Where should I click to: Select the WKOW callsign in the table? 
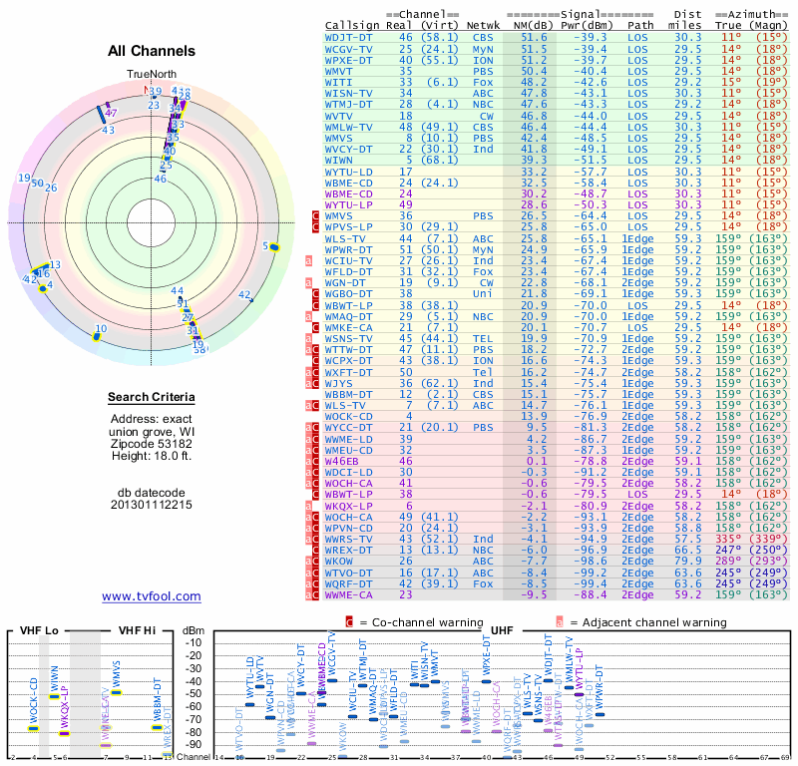point(338,561)
